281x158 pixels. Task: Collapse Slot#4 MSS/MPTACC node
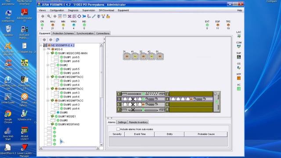pyautogui.click(x=48, y=89)
